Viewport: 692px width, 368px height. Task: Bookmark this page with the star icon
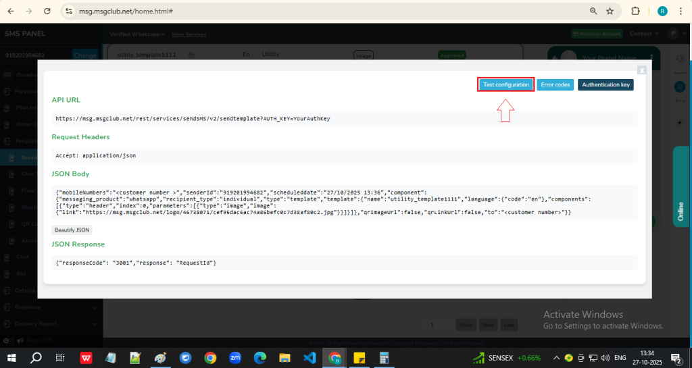(610, 11)
